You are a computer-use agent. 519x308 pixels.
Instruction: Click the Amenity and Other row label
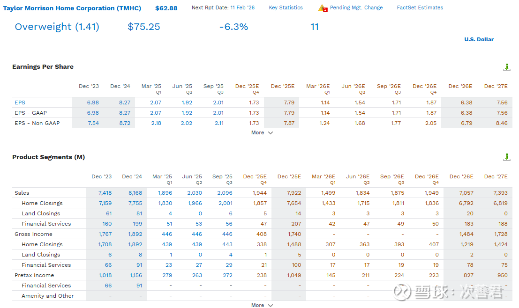[48, 296]
